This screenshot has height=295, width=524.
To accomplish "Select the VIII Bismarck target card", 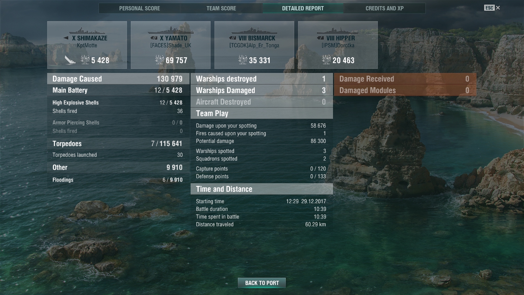I will pos(254,45).
